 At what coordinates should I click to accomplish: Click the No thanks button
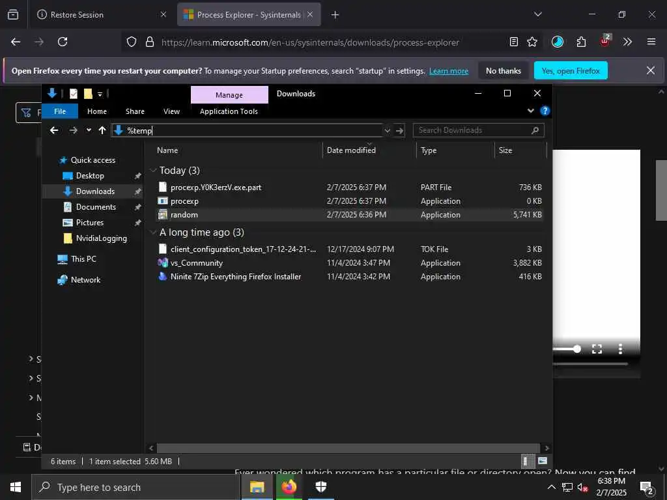[504, 70]
